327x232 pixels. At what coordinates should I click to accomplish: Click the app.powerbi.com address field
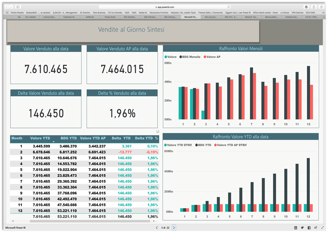pyautogui.click(x=165, y=7)
